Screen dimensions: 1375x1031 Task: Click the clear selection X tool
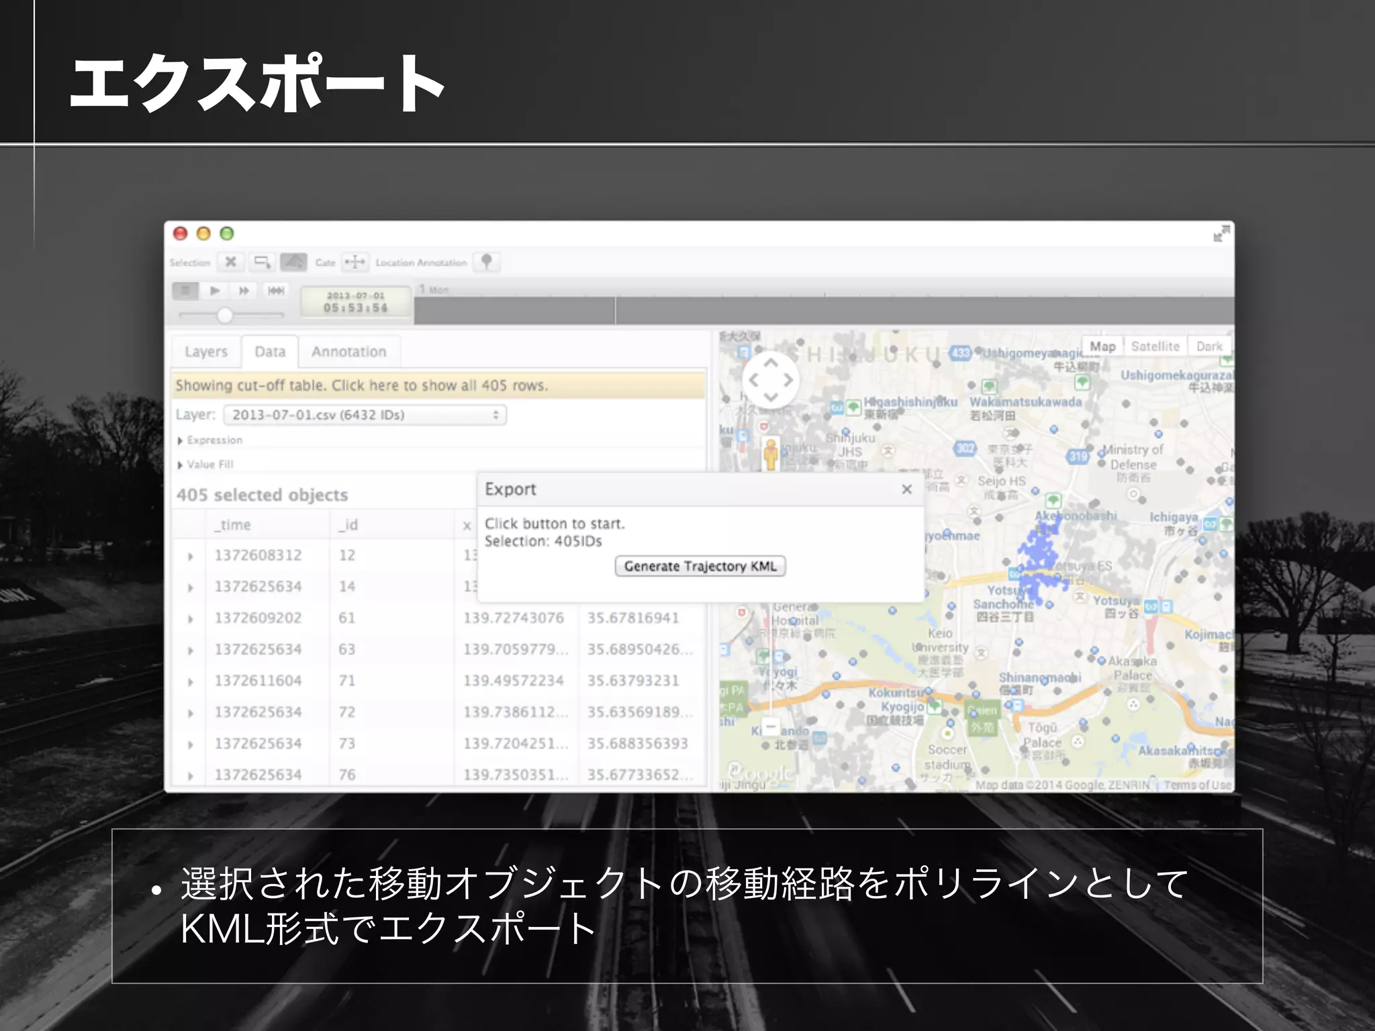tap(230, 262)
